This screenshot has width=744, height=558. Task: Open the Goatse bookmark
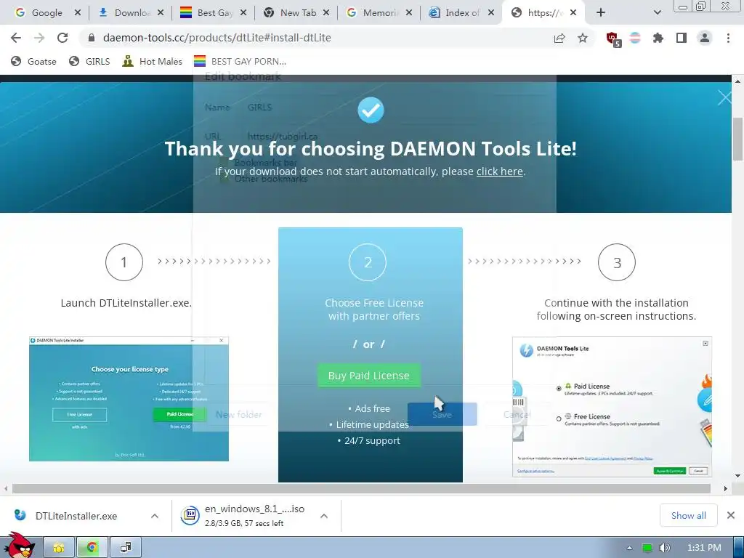point(33,61)
